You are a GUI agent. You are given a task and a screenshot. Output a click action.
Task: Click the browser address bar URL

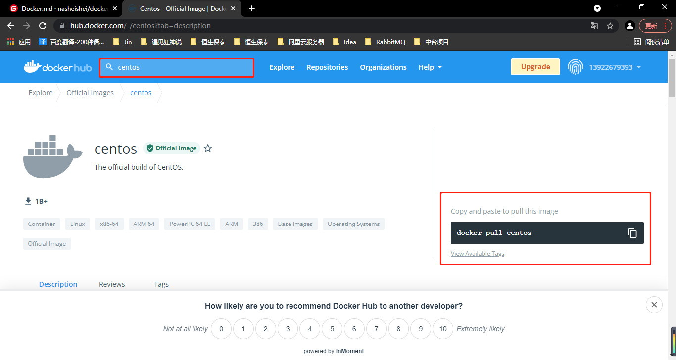[x=141, y=26]
